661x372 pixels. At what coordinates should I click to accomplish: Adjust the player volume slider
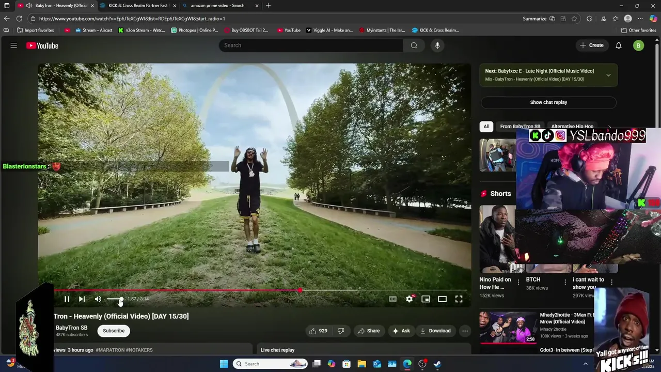click(x=115, y=299)
